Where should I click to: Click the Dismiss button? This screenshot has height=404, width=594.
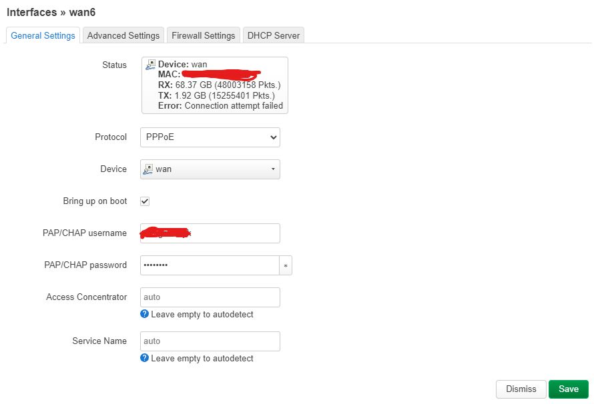coord(521,389)
